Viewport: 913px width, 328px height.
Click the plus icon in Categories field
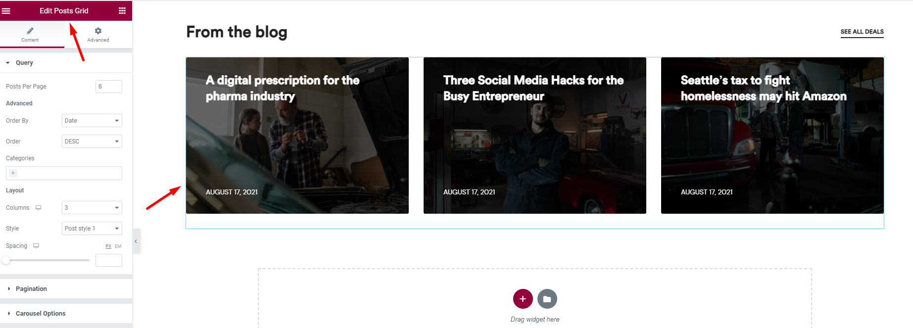tap(13, 173)
